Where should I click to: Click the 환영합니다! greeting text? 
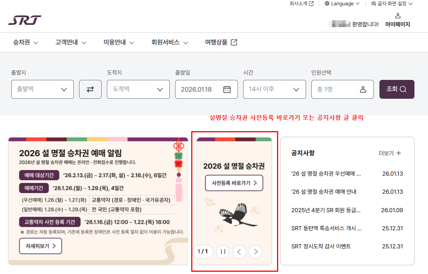click(365, 24)
